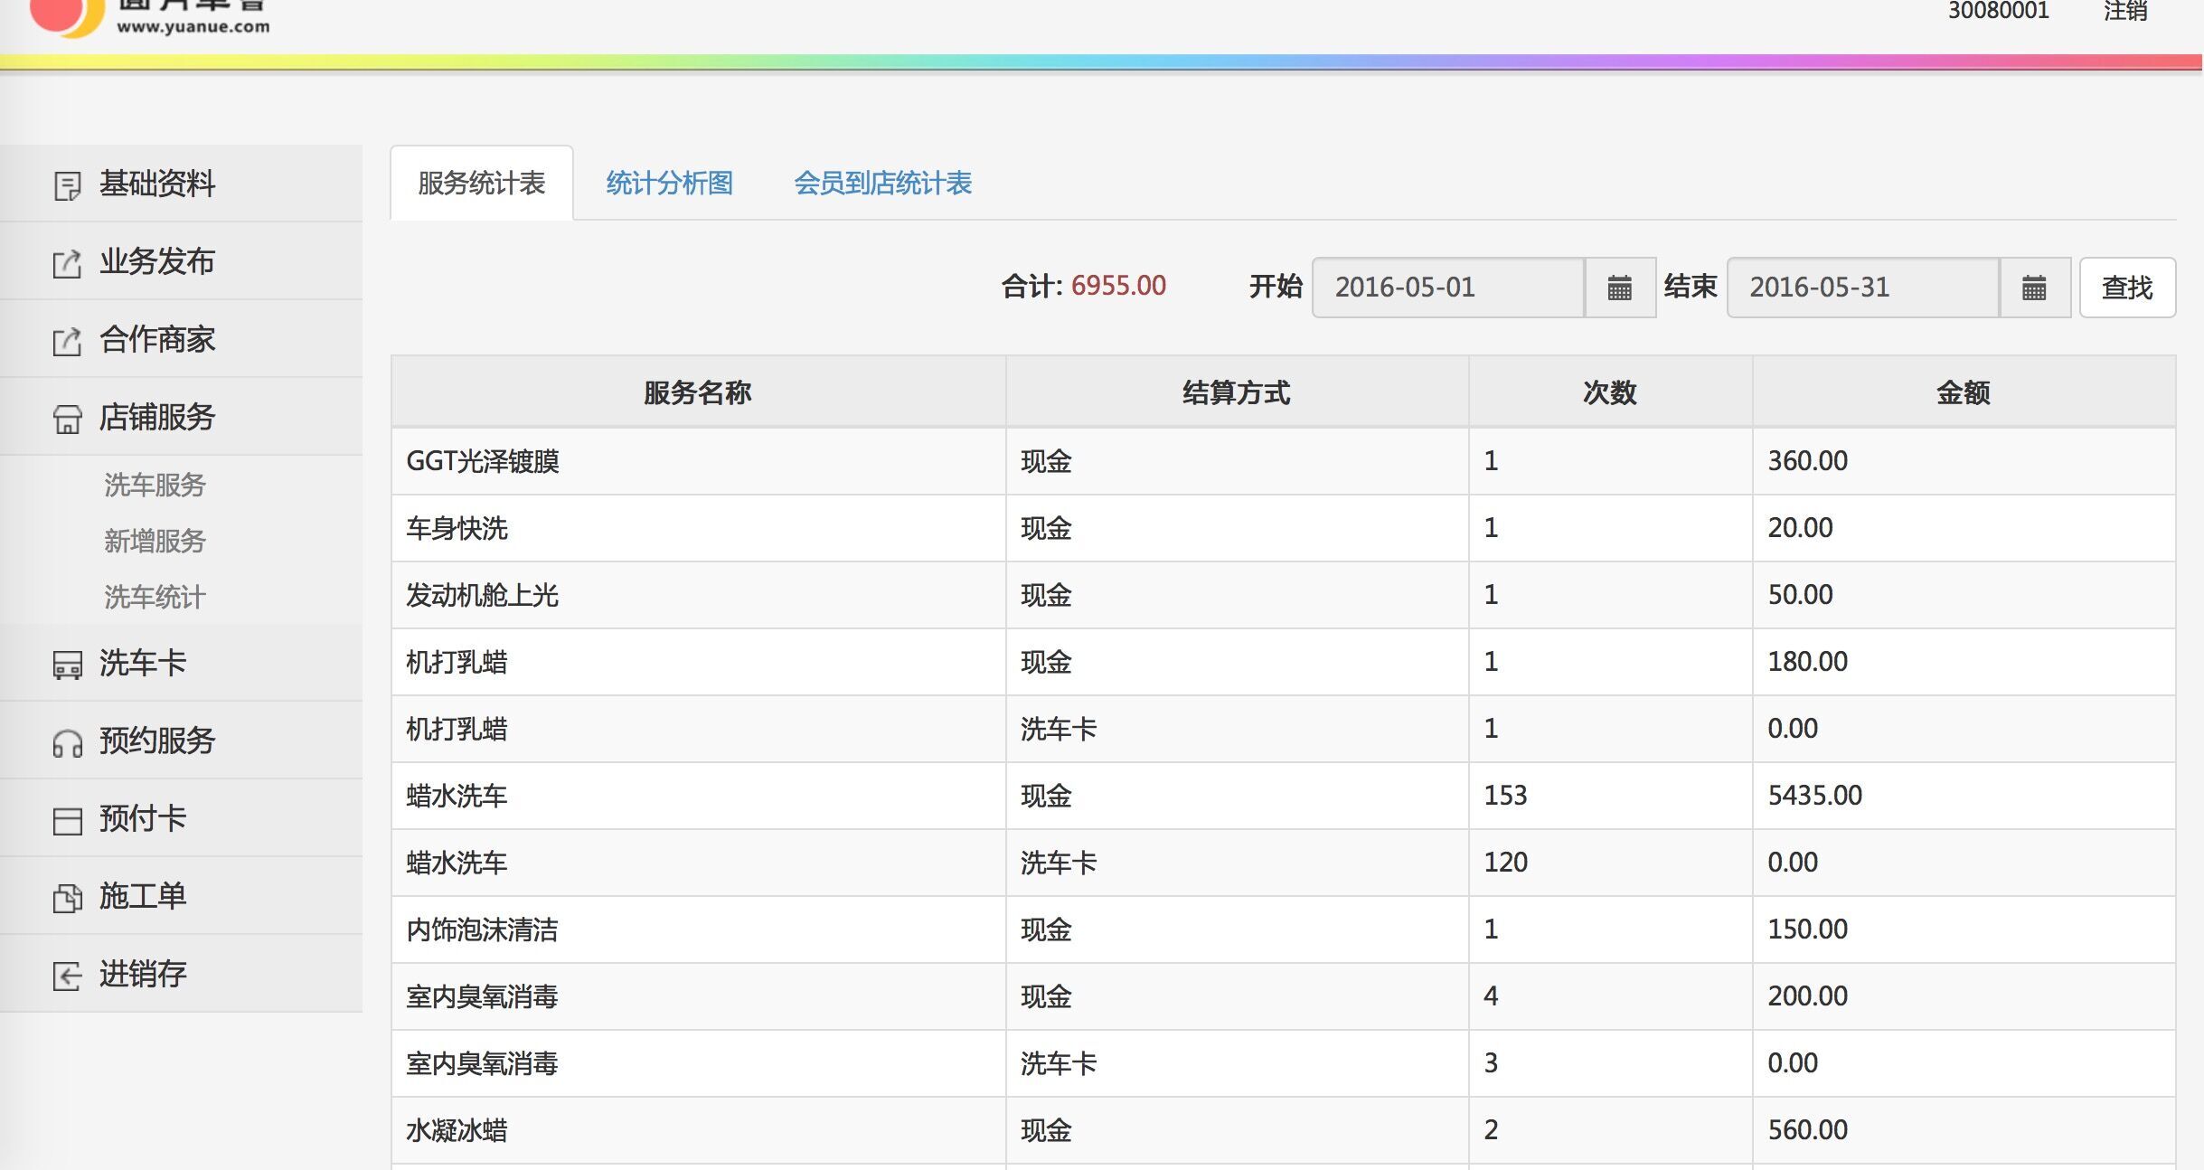Open the 洗车统计 submenu item

tap(155, 597)
